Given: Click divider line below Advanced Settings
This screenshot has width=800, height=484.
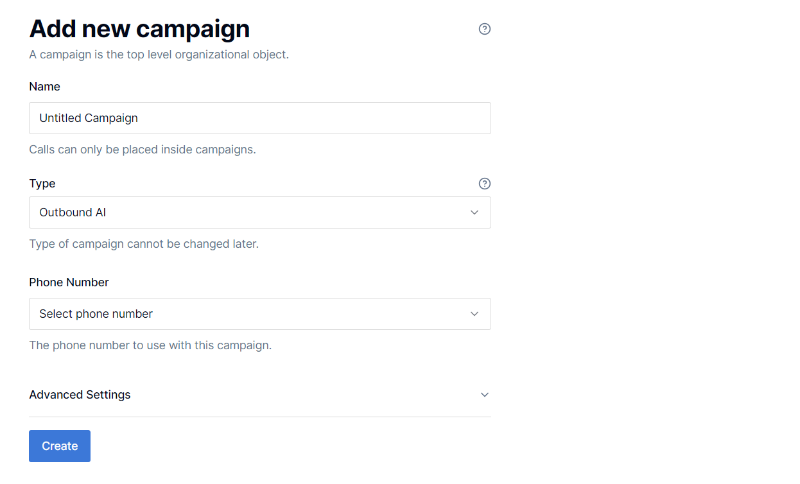Looking at the screenshot, I should 259,417.
